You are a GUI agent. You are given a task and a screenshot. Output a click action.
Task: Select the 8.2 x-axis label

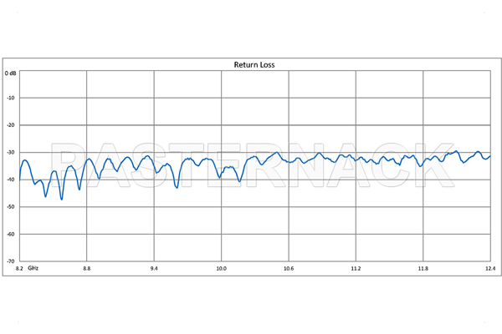coord(20,269)
